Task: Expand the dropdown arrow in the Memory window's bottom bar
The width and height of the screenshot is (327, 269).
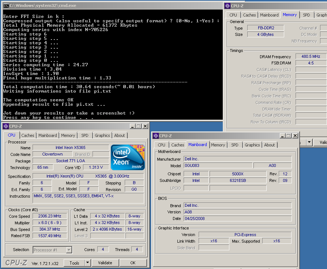Action: point(309,142)
